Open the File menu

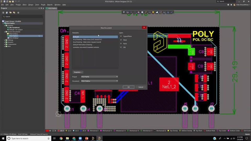2,5
